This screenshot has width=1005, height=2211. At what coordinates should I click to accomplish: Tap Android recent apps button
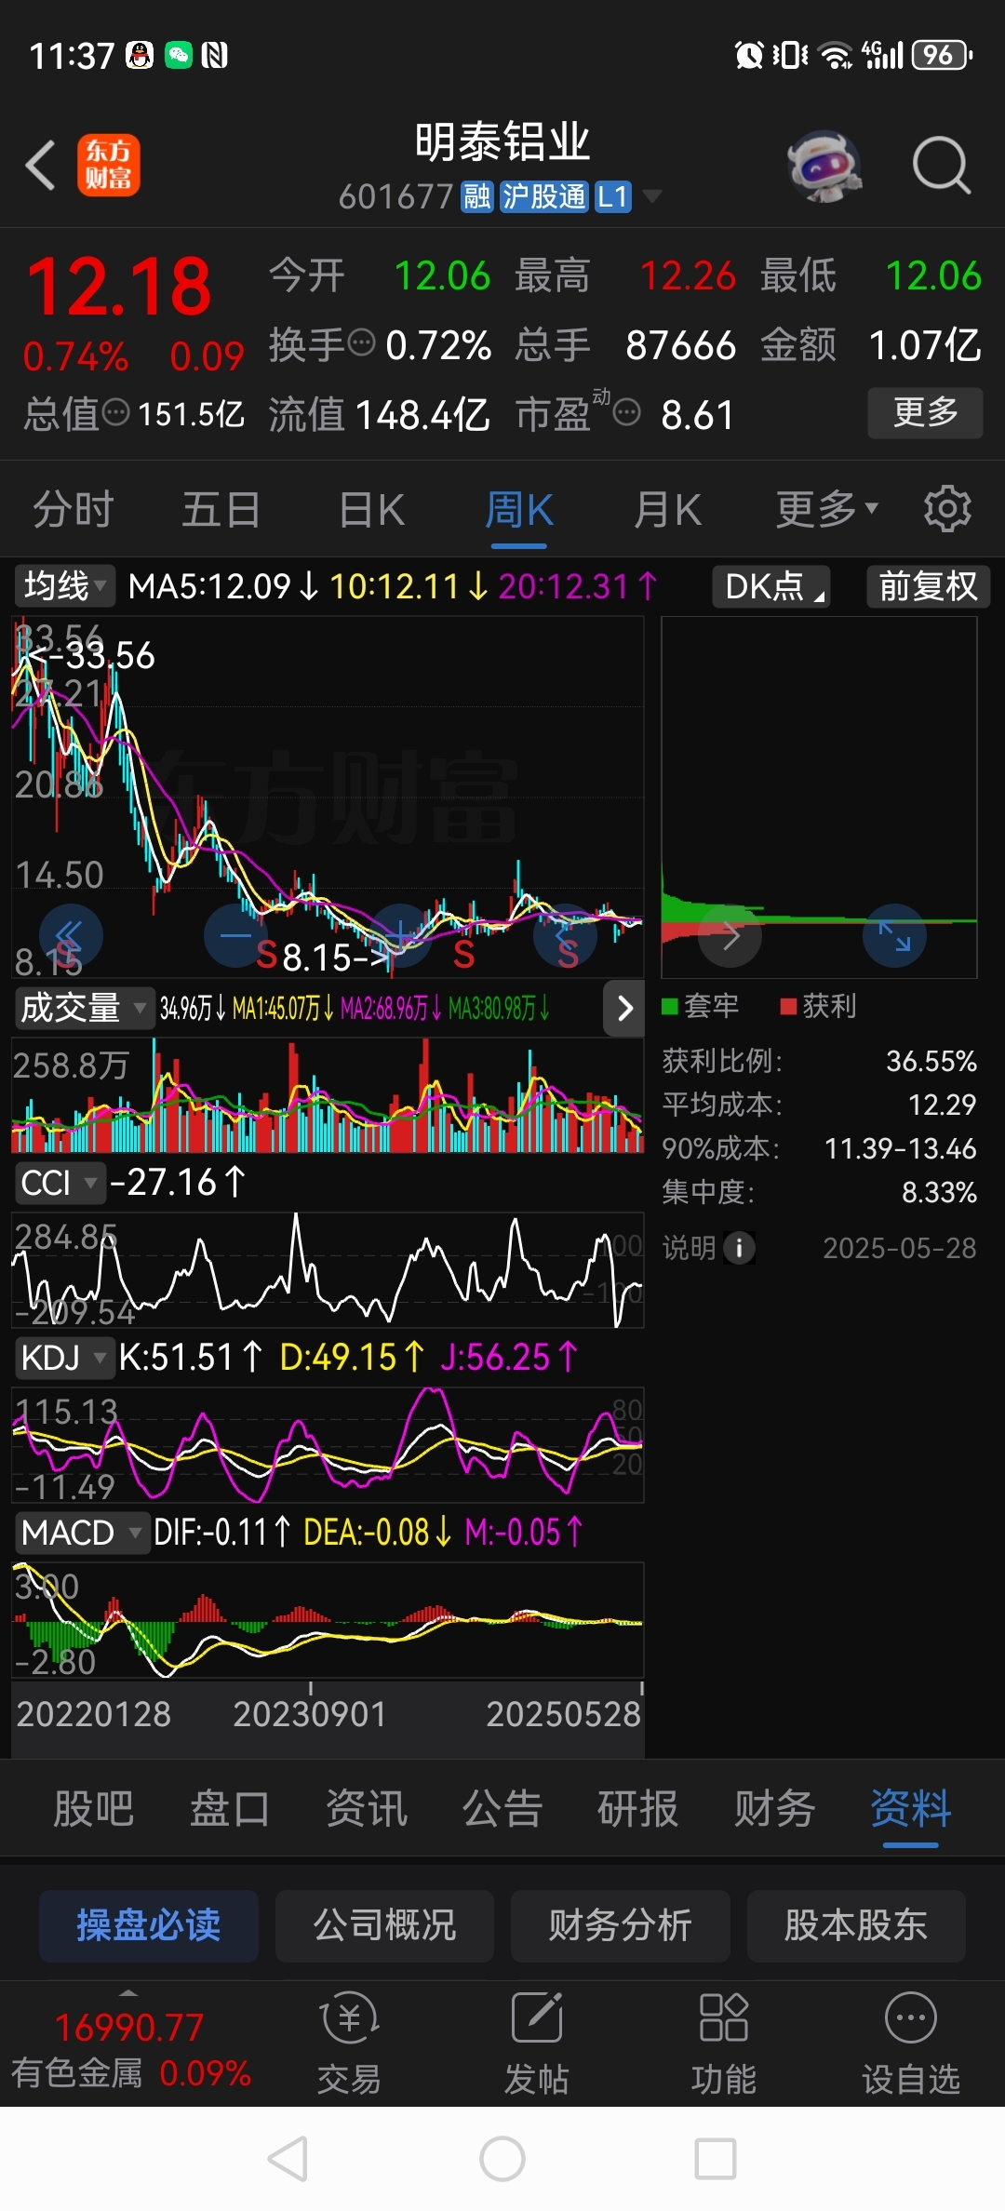[x=716, y=2159]
